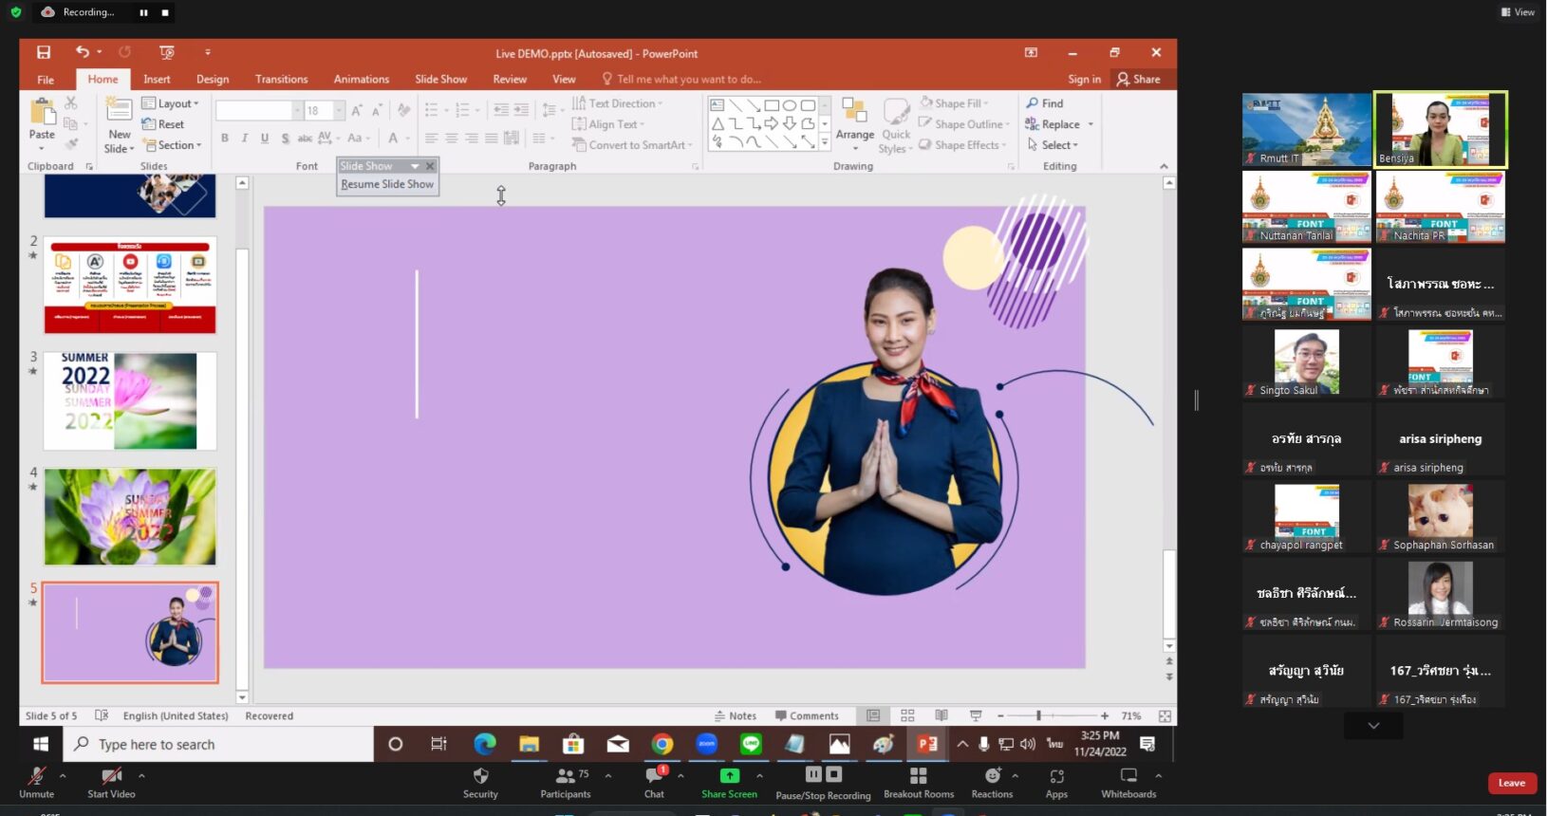
Task: Switch to Slide Sorter view in status bar
Action: pyautogui.click(x=907, y=715)
